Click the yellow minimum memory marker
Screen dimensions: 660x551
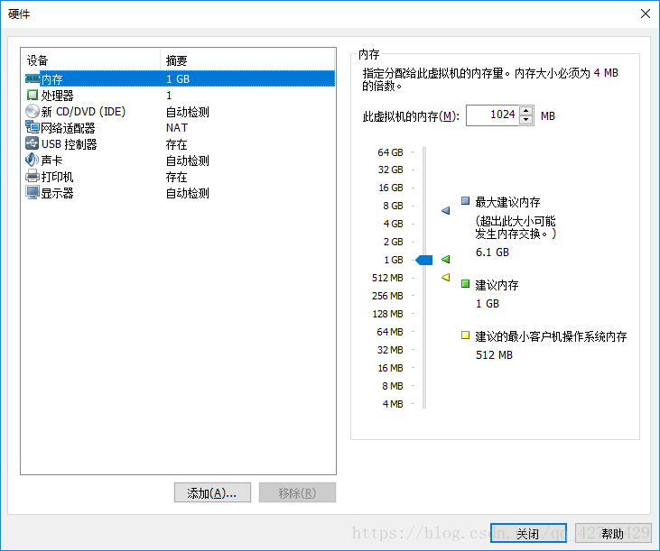pyautogui.click(x=446, y=278)
